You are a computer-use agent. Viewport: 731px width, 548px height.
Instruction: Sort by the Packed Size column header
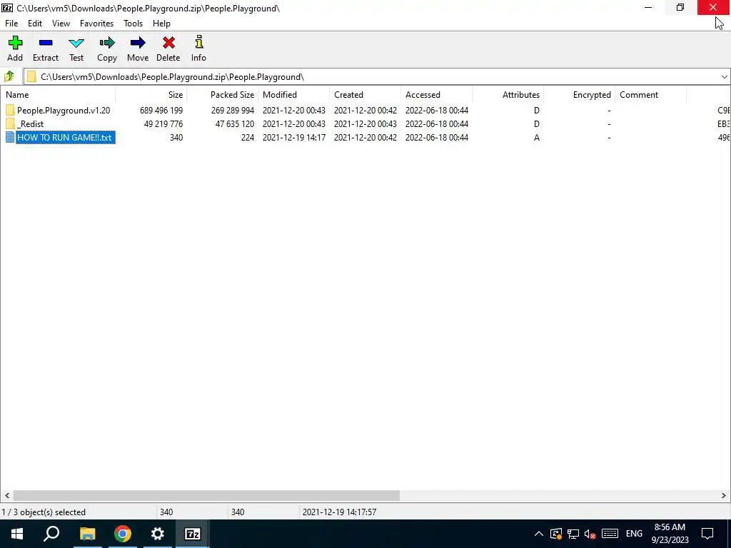223,95
